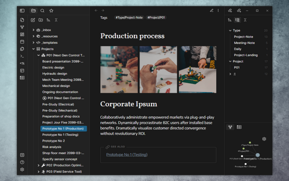Expand P02 (Production Optimi...) folder
This screenshot has height=181, width=289.
pyautogui.click(x=38, y=166)
